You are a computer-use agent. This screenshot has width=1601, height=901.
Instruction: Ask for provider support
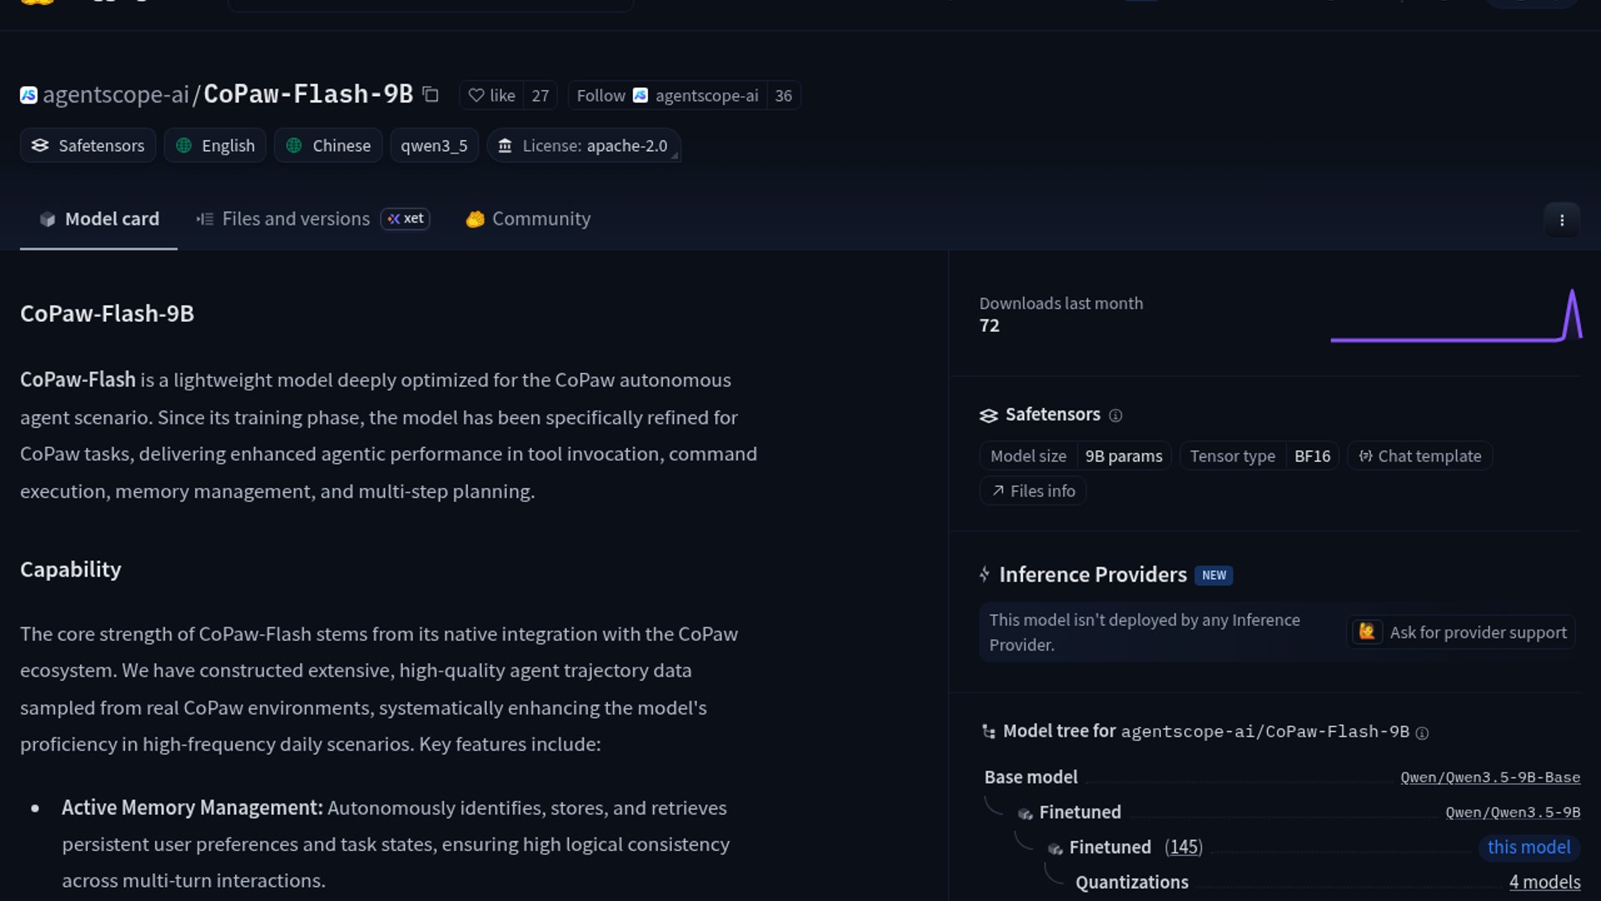click(x=1462, y=632)
